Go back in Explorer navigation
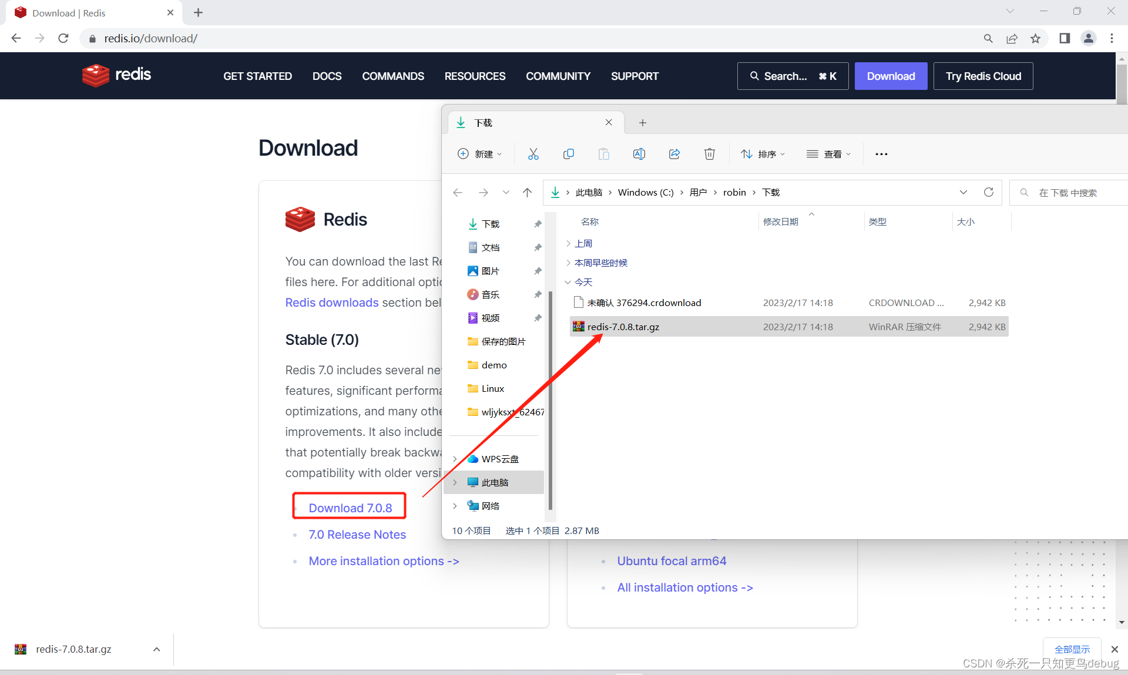The image size is (1128, 675). pyautogui.click(x=458, y=193)
